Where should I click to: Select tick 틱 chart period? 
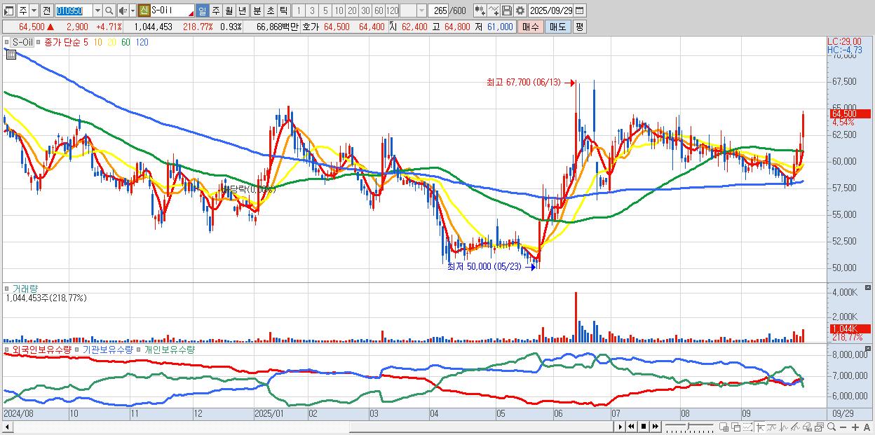click(283, 11)
